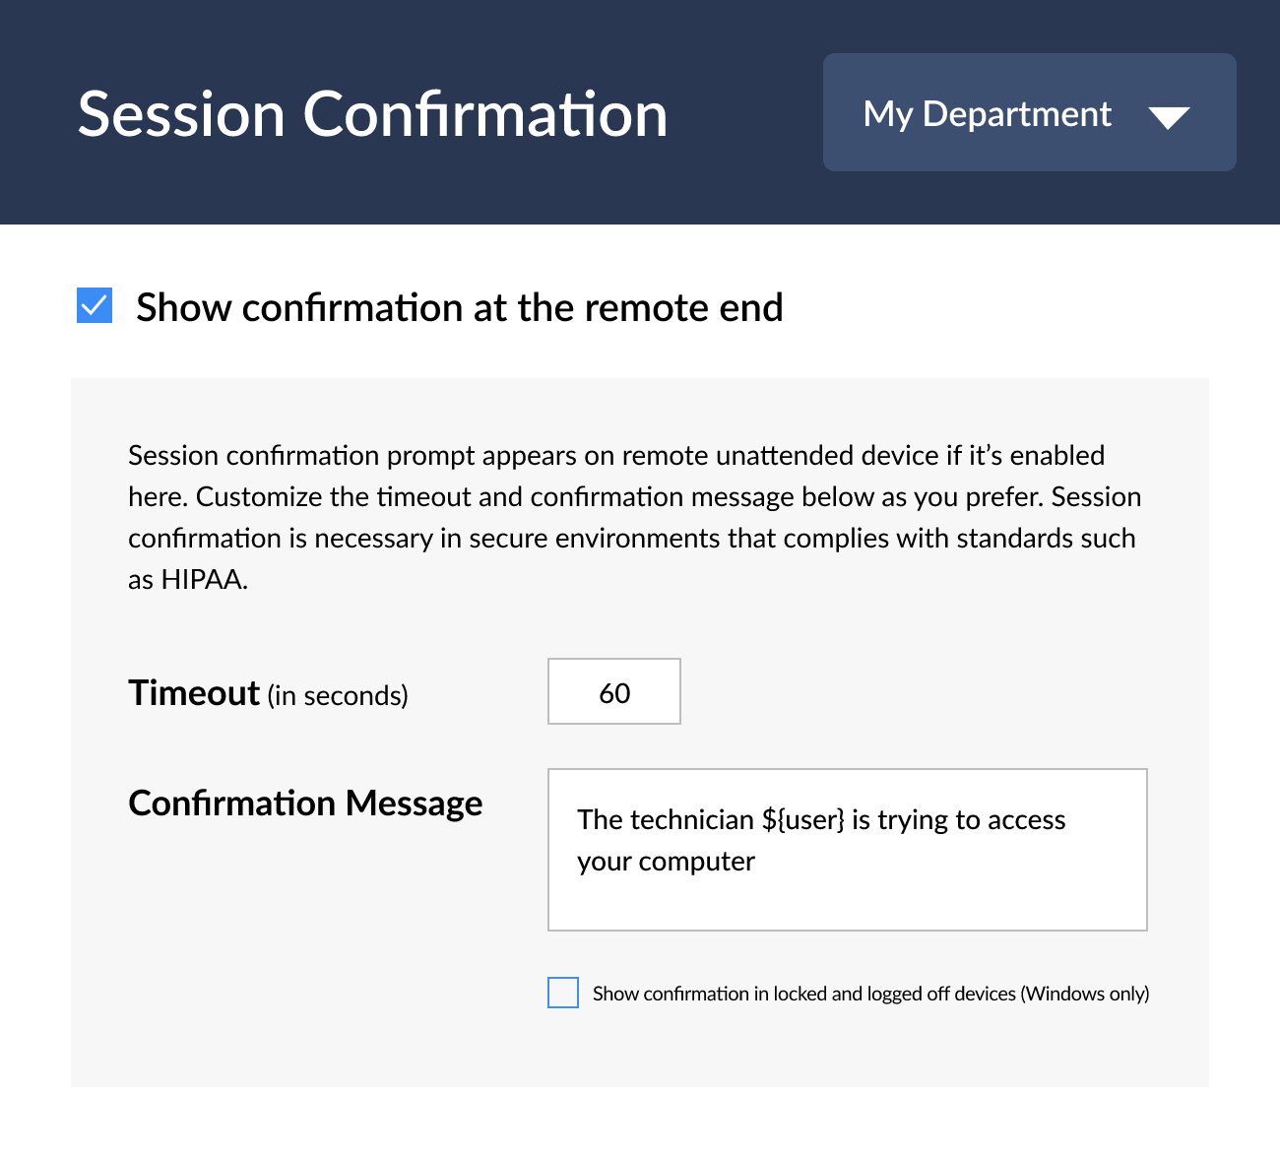Click the Timeout seconds input field

point(613,692)
